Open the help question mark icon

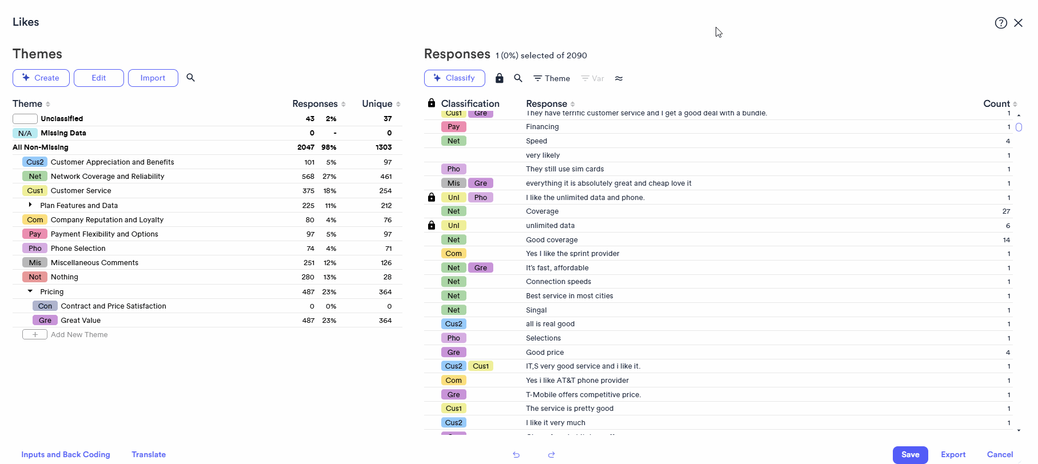pos(1000,23)
